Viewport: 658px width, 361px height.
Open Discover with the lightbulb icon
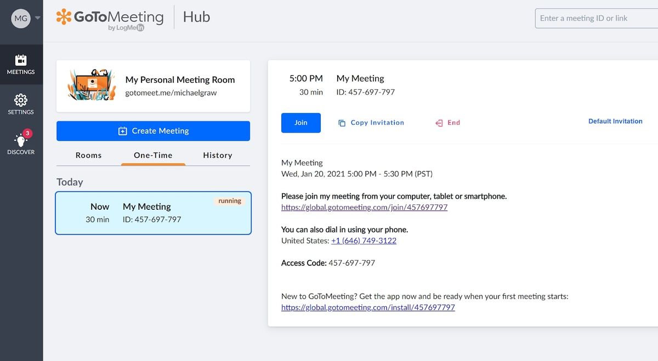pos(21,142)
